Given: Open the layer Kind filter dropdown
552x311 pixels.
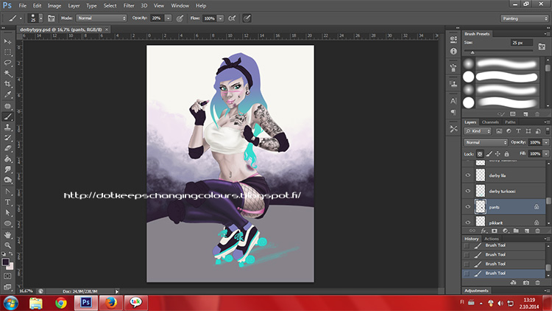Looking at the screenshot, I should pos(478,131).
